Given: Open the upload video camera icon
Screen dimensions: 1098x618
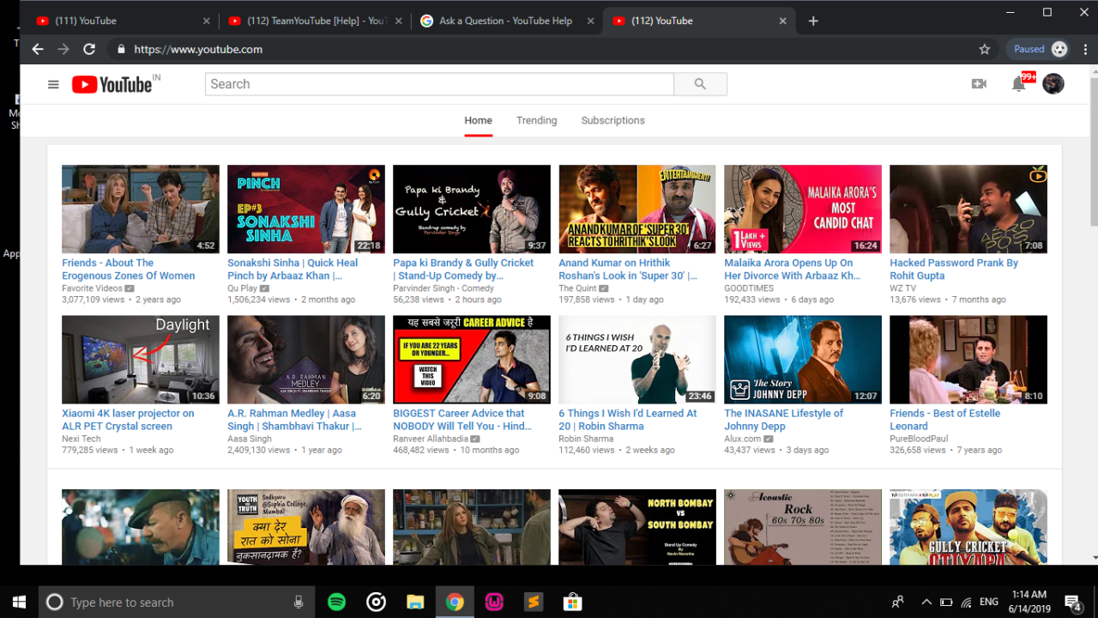Looking at the screenshot, I should [979, 84].
